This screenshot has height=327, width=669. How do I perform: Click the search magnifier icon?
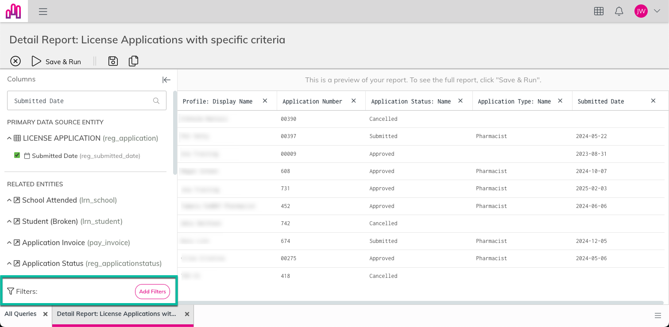click(x=156, y=101)
